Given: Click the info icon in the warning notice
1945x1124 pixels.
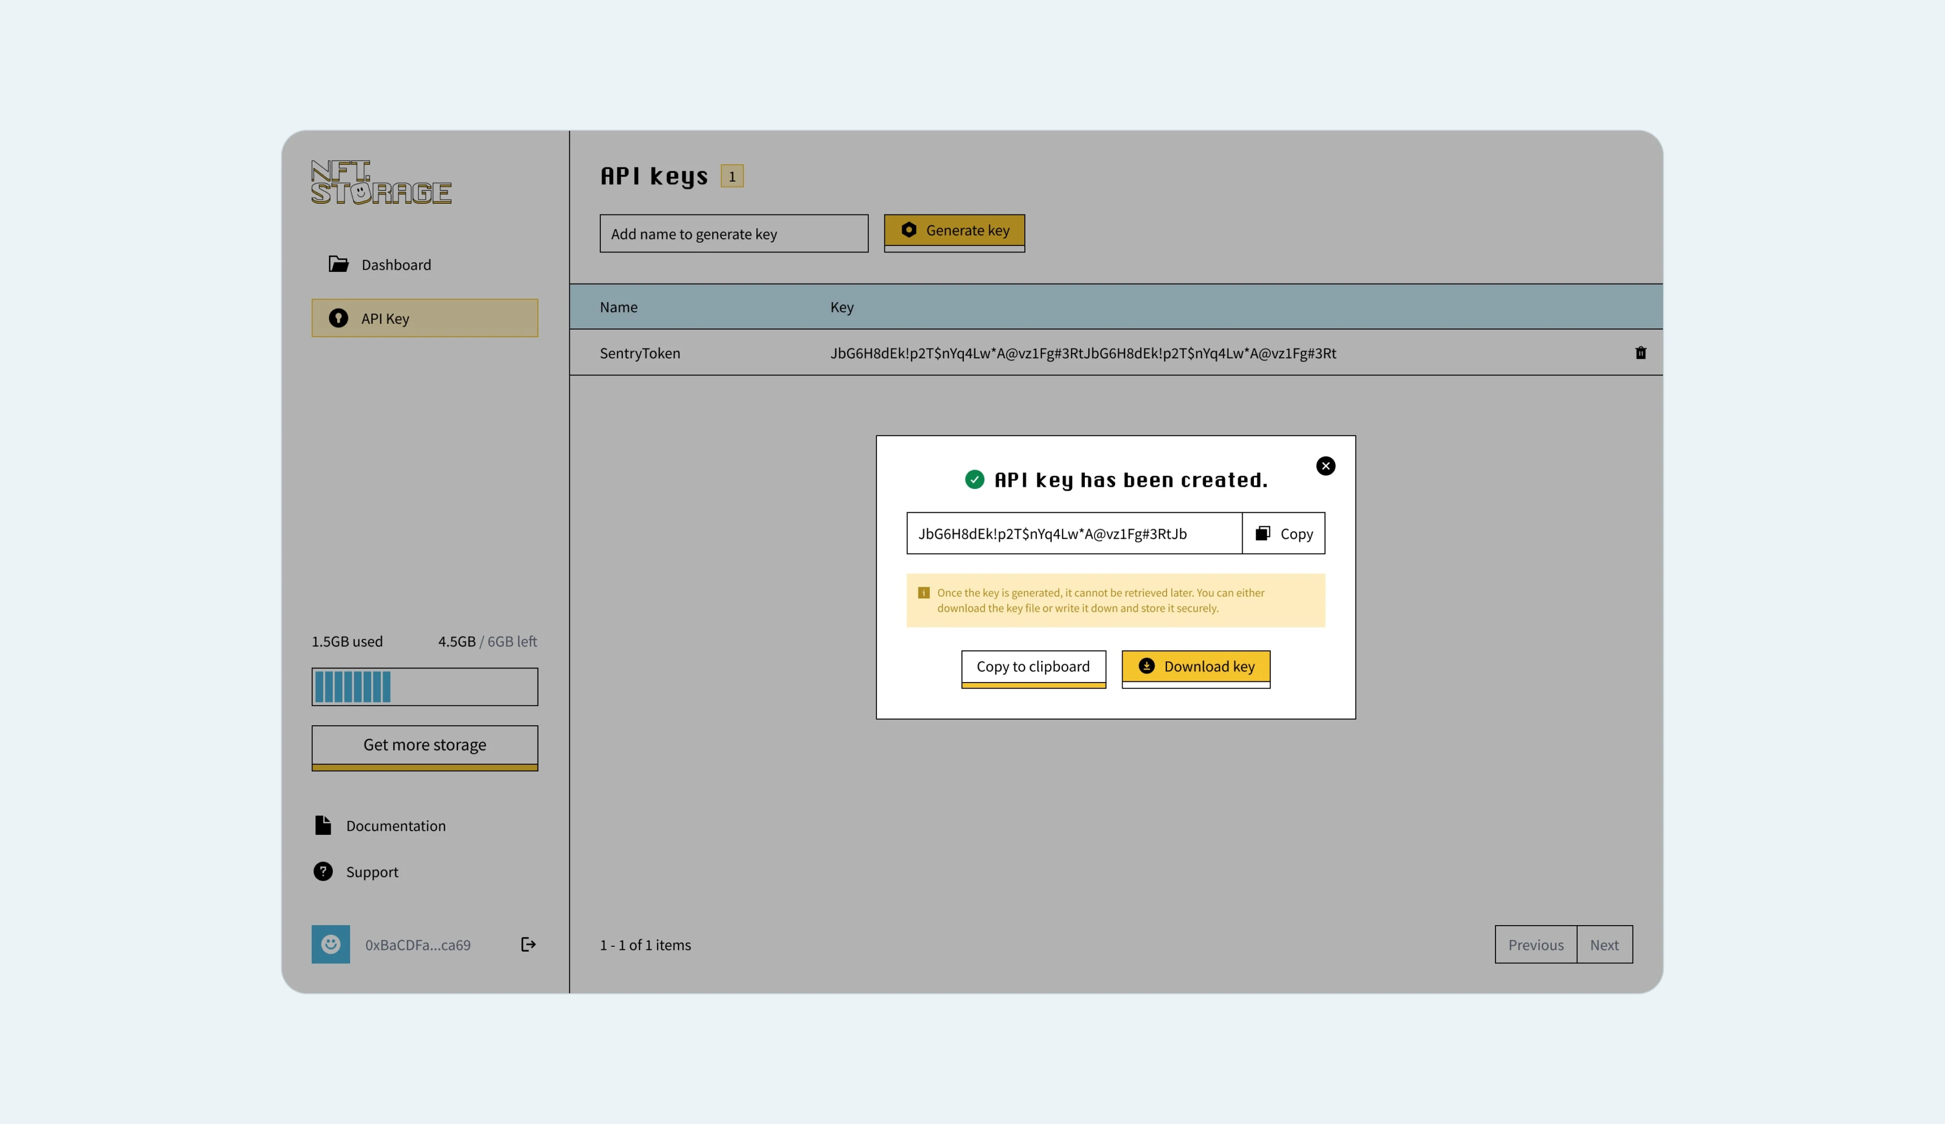Looking at the screenshot, I should (x=924, y=593).
